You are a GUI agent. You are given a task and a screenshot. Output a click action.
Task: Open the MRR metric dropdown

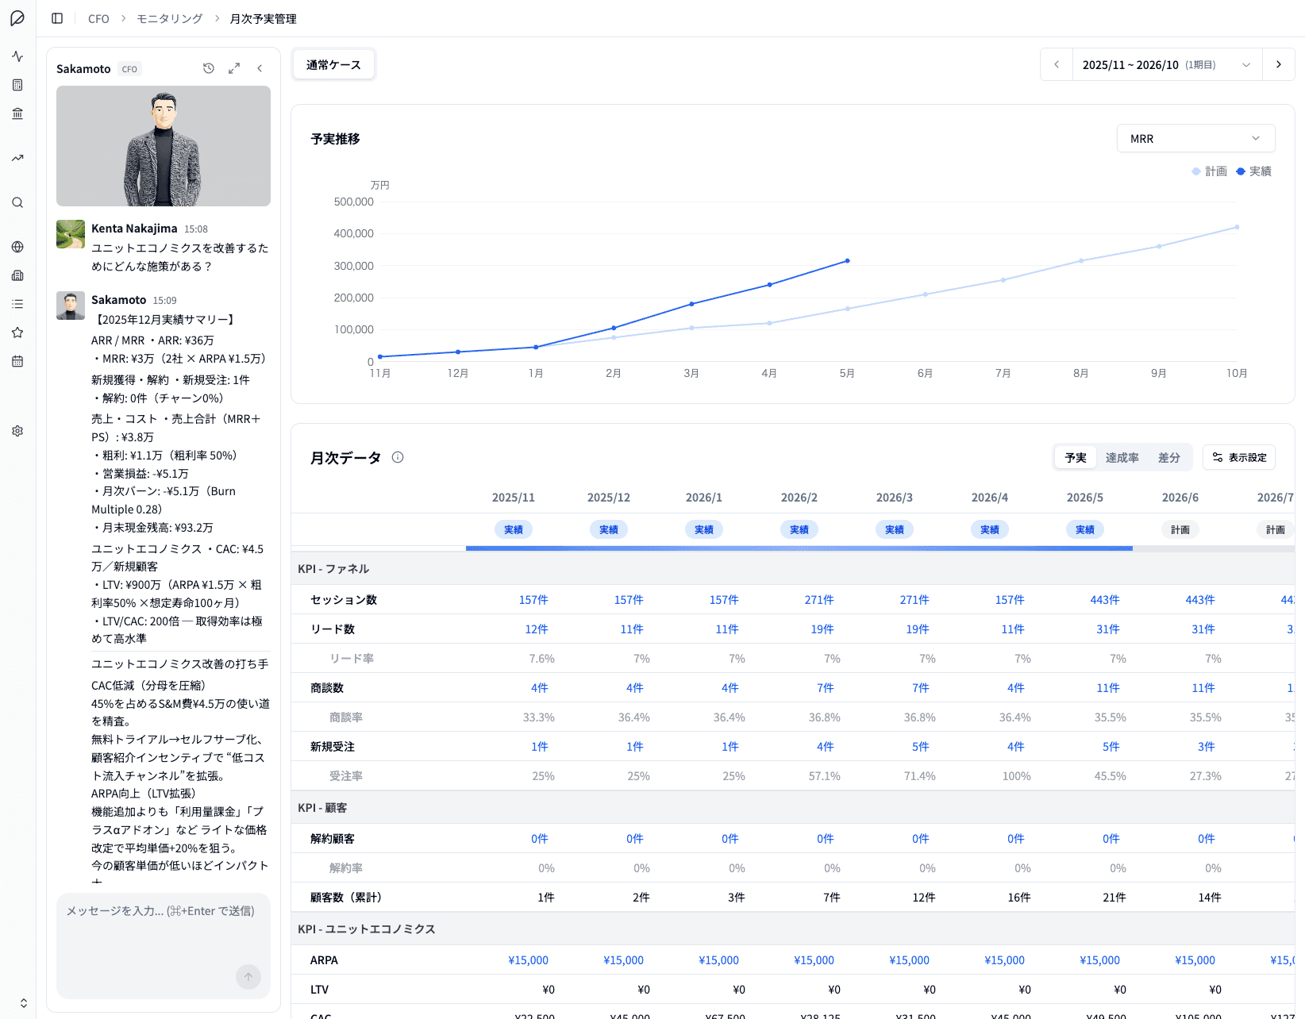1195,138
